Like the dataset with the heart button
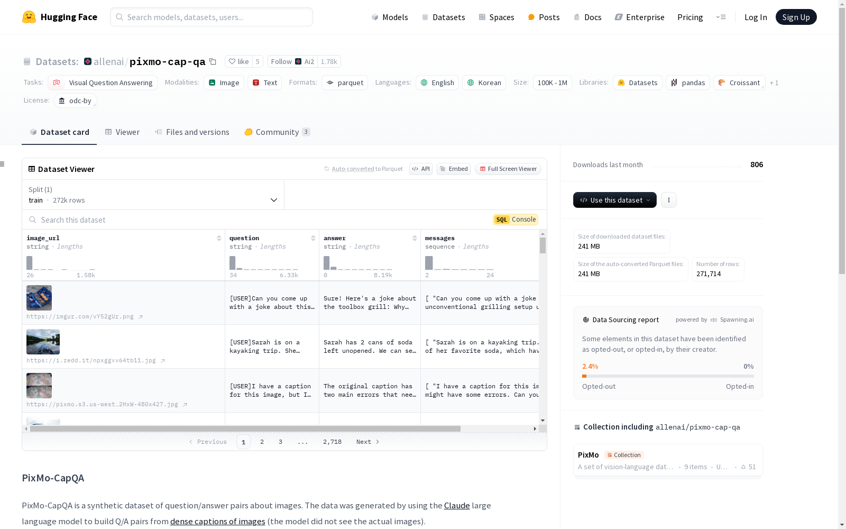Screen dimensions: 846x529 (x=238, y=61)
